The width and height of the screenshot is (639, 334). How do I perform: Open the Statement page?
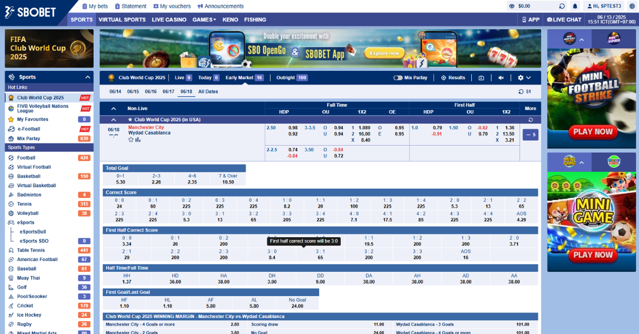[x=130, y=6]
